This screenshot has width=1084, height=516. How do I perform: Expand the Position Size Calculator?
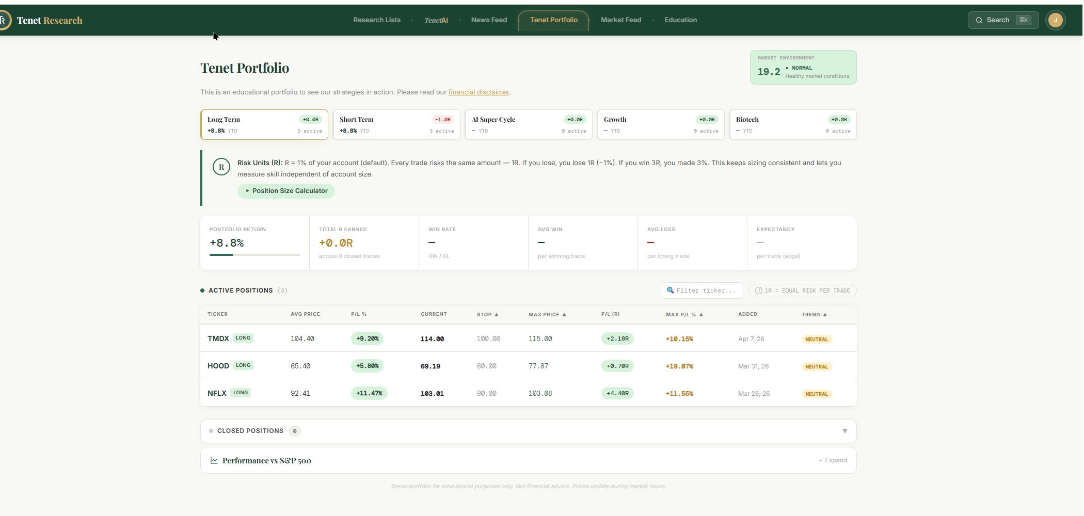click(286, 191)
